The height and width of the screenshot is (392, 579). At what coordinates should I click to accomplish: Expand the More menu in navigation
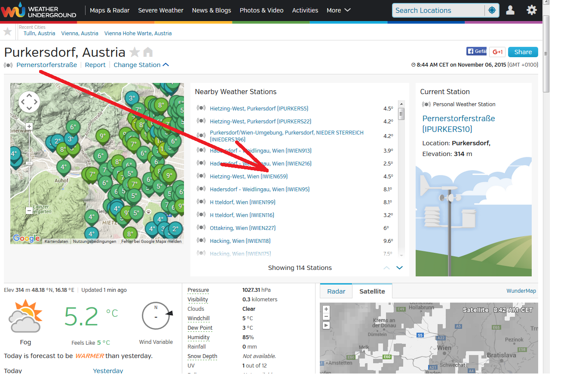click(x=338, y=10)
